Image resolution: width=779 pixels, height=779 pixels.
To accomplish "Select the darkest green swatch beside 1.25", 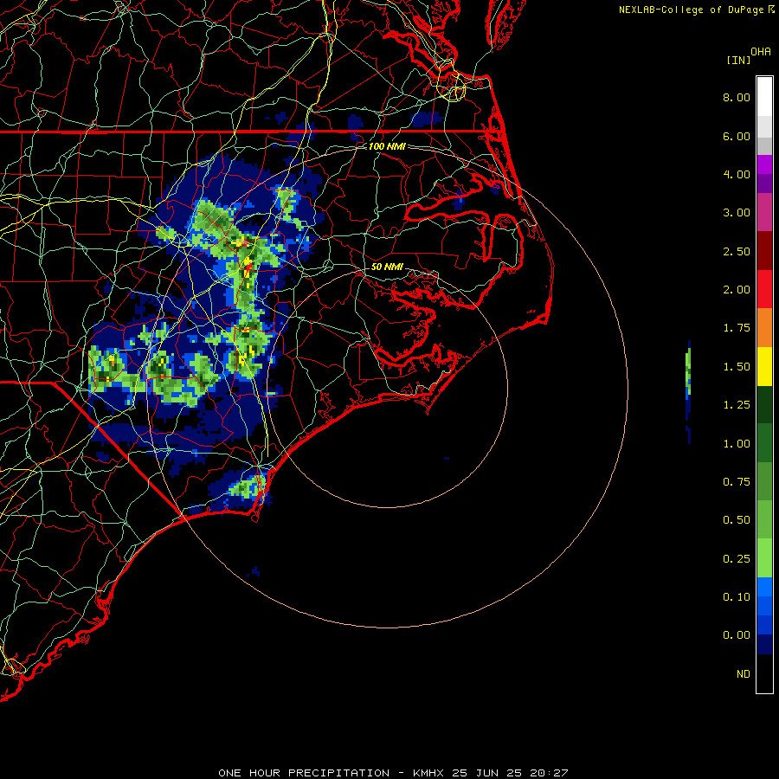I will pyautogui.click(x=764, y=404).
